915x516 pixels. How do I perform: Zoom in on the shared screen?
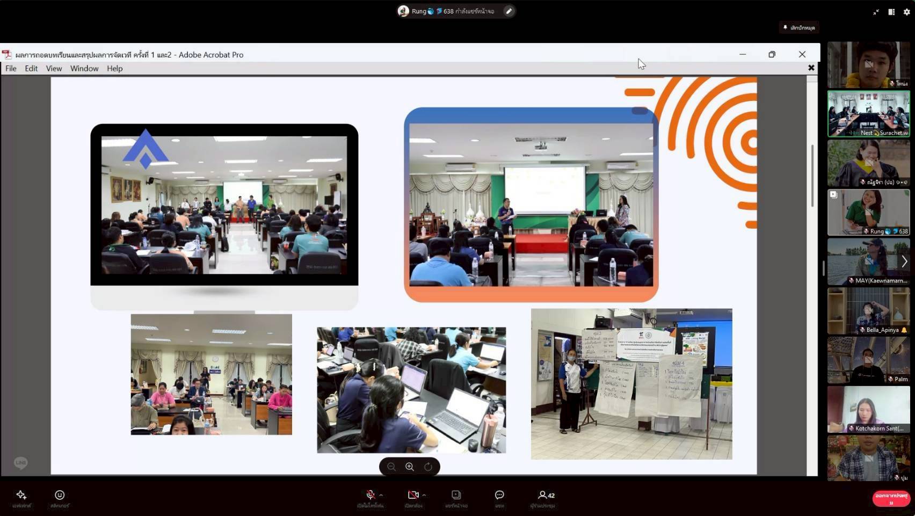click(x=410, y=467)
